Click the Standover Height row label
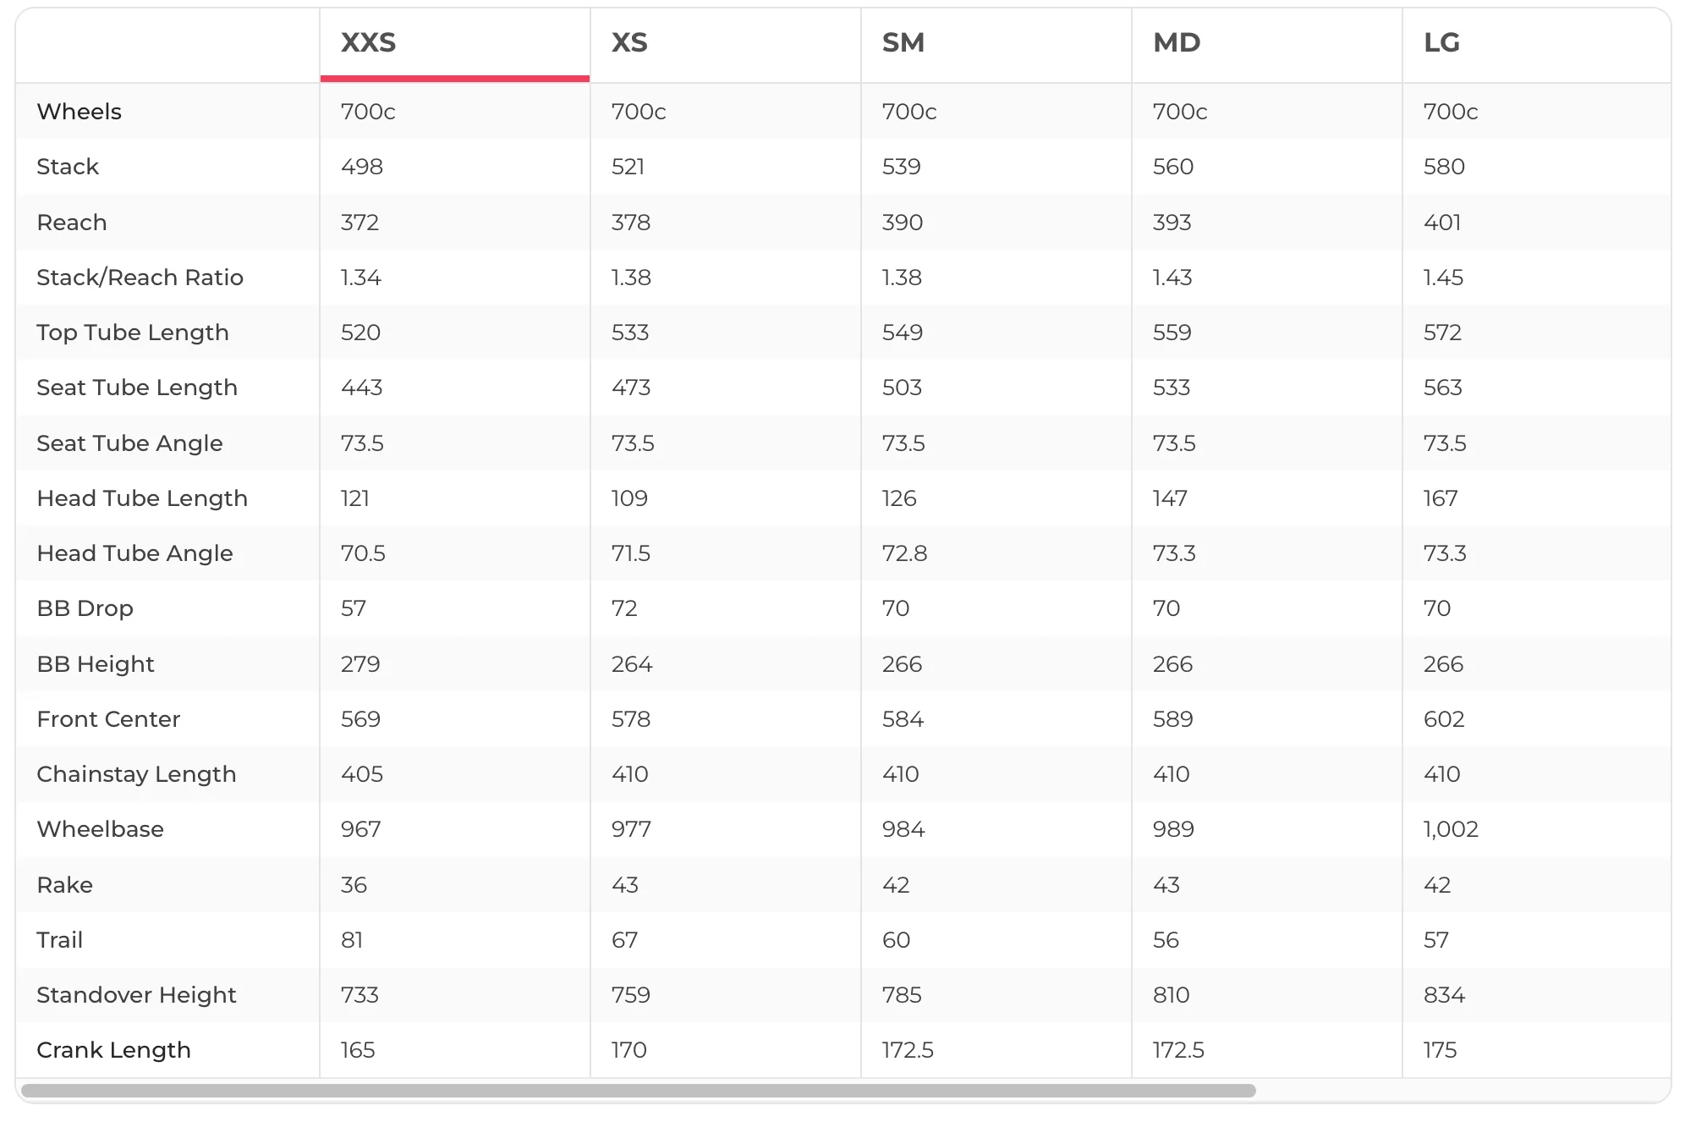This screenshot has width=1685, height=1122. coord(137,995)
